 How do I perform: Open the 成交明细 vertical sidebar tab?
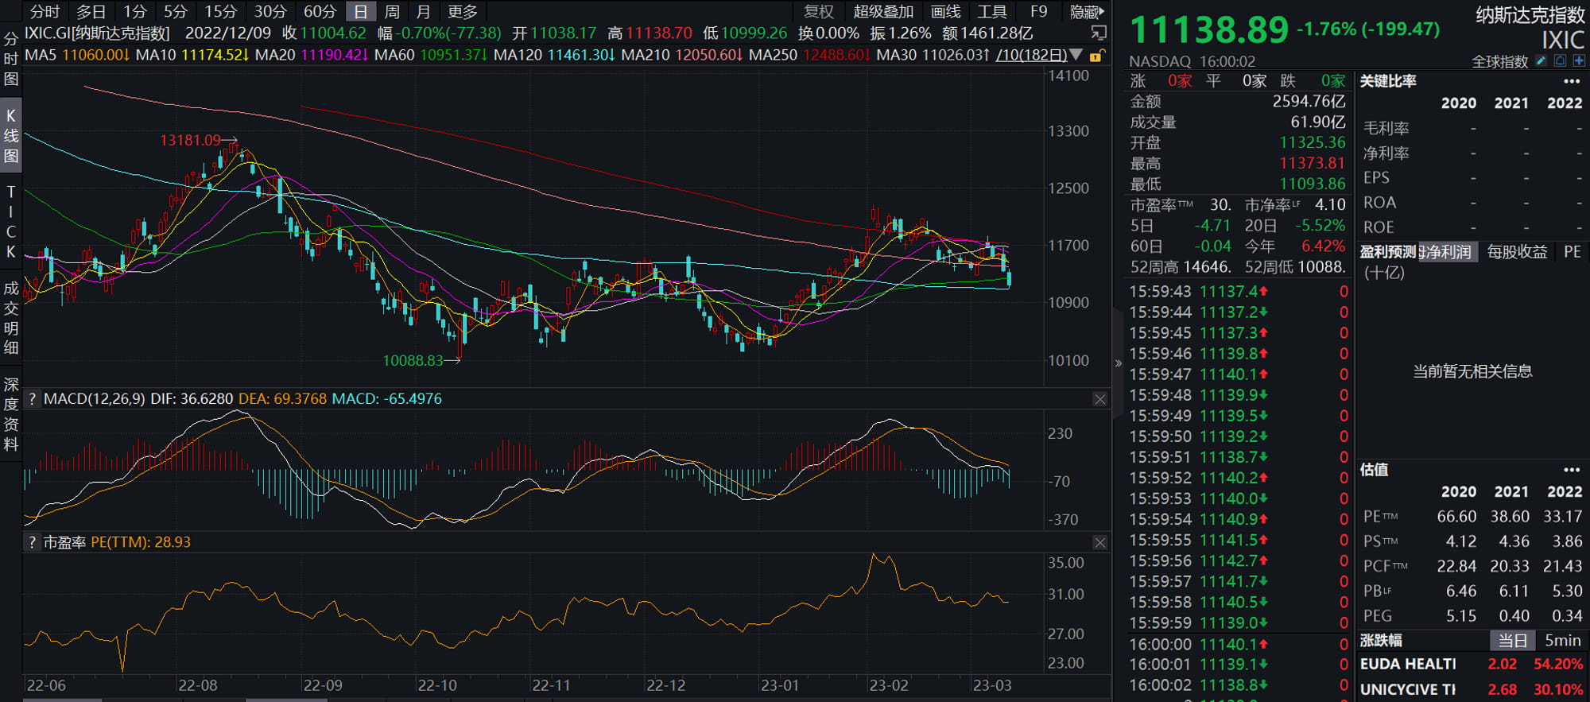point(11,317)
